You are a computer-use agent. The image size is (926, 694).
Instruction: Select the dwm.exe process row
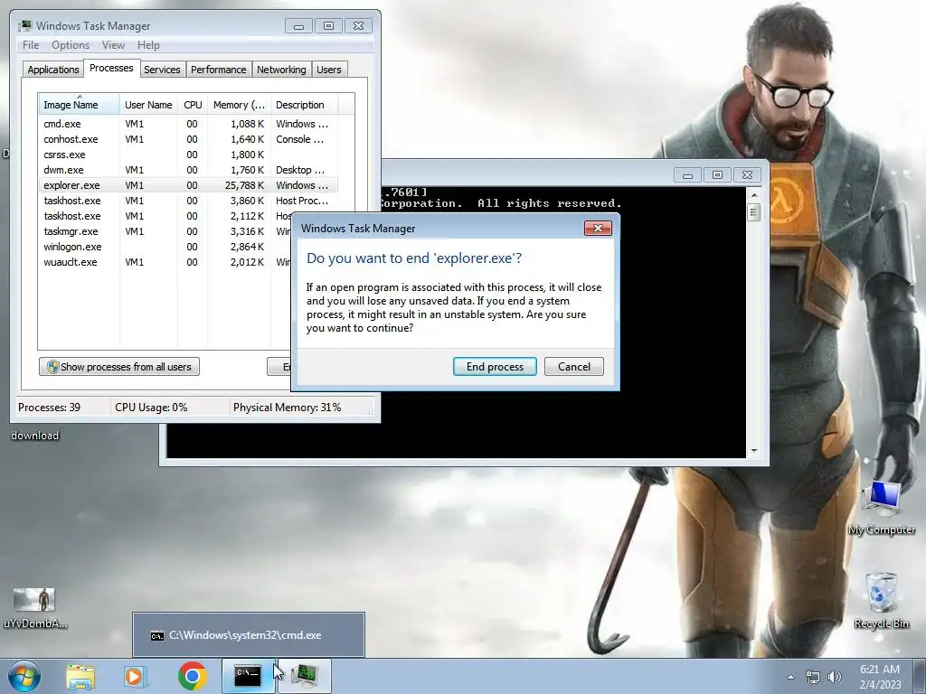coord(188,170)
